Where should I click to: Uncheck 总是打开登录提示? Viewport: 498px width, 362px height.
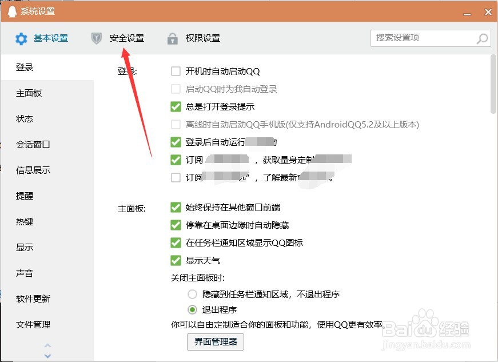click(176, 106)
